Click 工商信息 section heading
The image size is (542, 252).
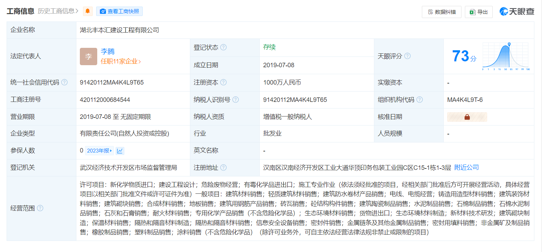point(20,11)
